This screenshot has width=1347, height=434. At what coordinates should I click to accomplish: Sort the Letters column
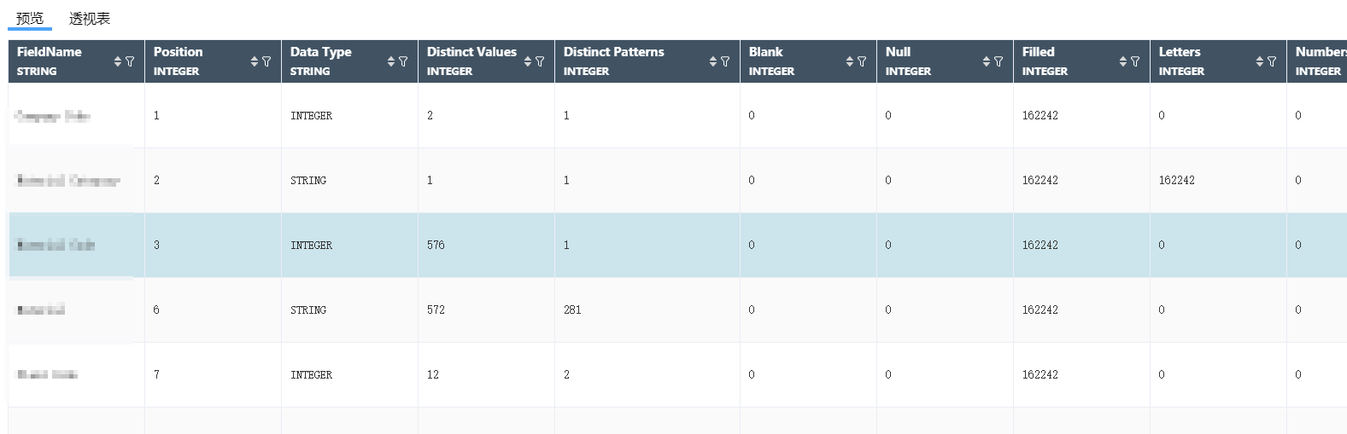[1259, 61]
